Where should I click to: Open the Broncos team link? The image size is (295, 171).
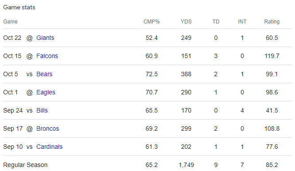(47, 128)
